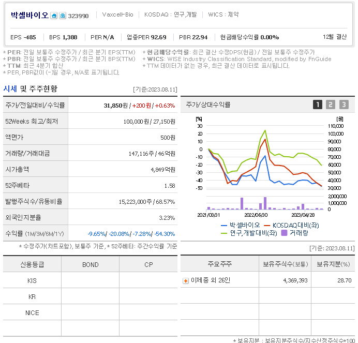Select 15,223,000주 / 68.57% shares cell
The image size is (358, 343).
147,202
